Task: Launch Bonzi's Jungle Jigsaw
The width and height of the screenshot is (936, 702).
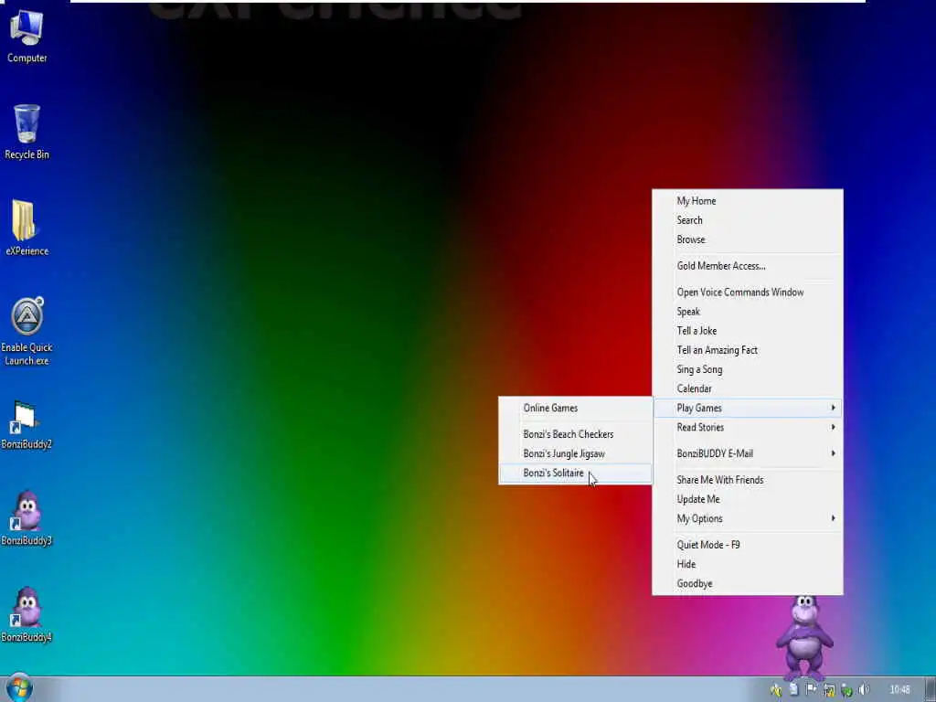Action: tap(576, 453)
